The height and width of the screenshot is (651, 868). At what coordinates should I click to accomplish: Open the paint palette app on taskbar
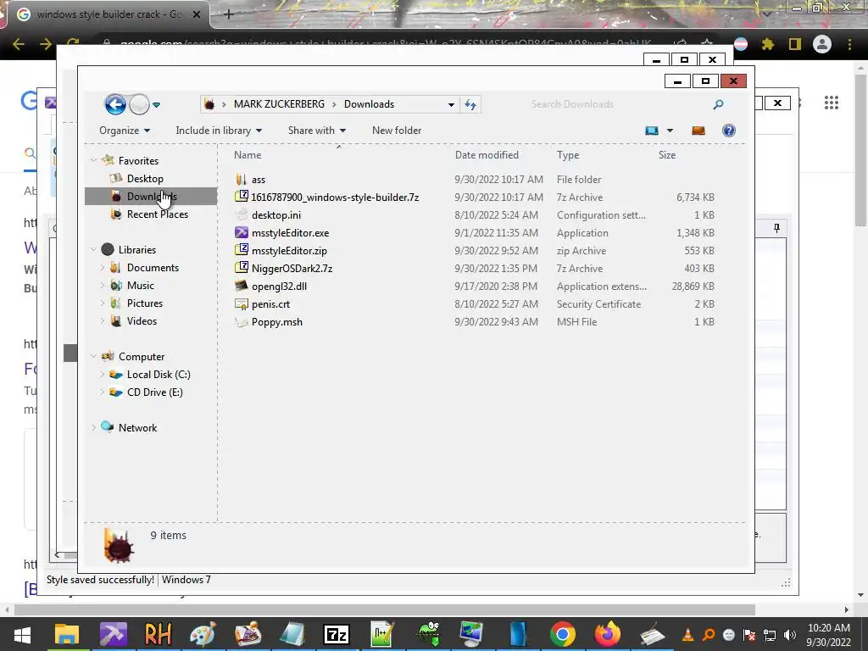pos(203,634)
